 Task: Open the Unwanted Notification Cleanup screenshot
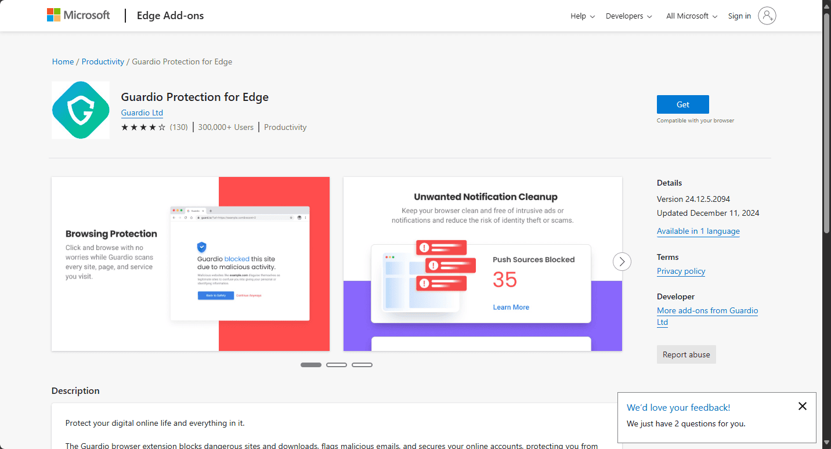click(483, 264)
